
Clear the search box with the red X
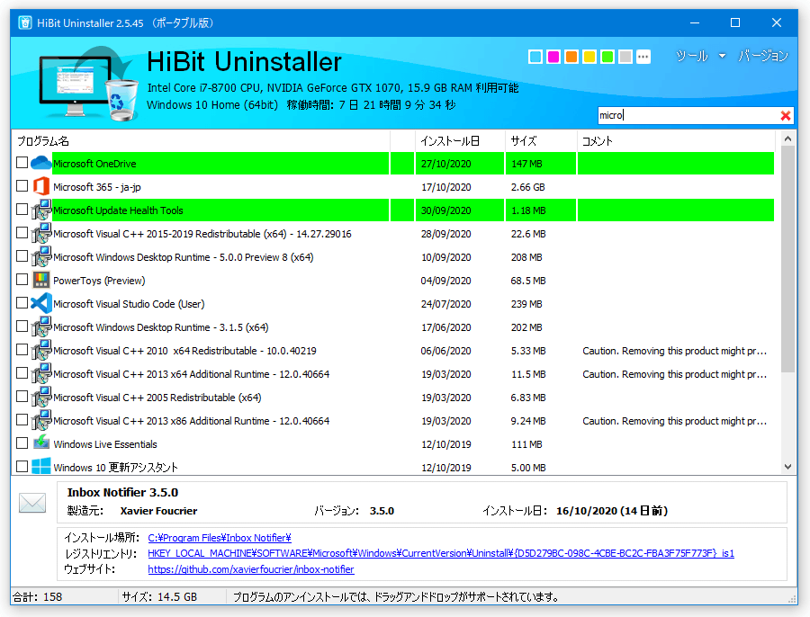click(785, 116)
